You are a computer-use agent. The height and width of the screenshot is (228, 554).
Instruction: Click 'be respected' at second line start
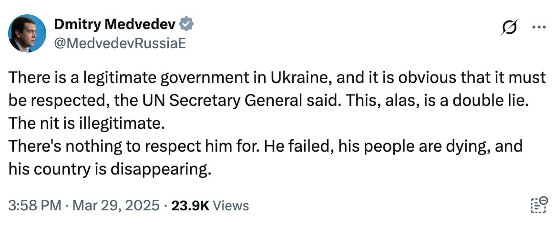pos(47,101)
